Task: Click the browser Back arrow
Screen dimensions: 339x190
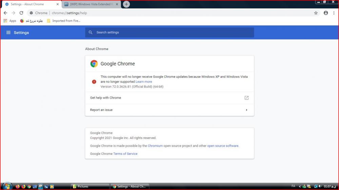Action: click(5, 13)
